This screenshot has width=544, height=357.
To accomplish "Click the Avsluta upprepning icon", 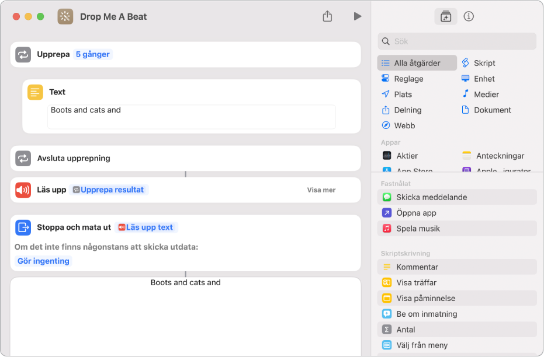I will click(x=23, y=158).
